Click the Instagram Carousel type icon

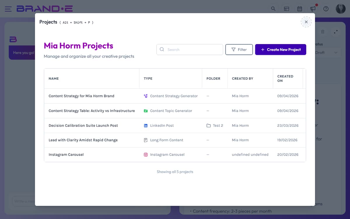tap(146, 155)
